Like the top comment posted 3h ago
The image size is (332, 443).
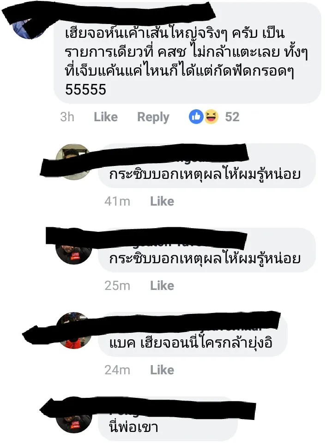click(x=106, y=117)
